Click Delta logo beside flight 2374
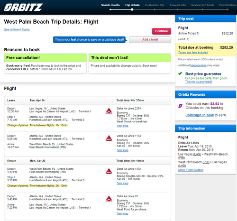This screenshot has width=237, height=221. [x=109, y=111]
